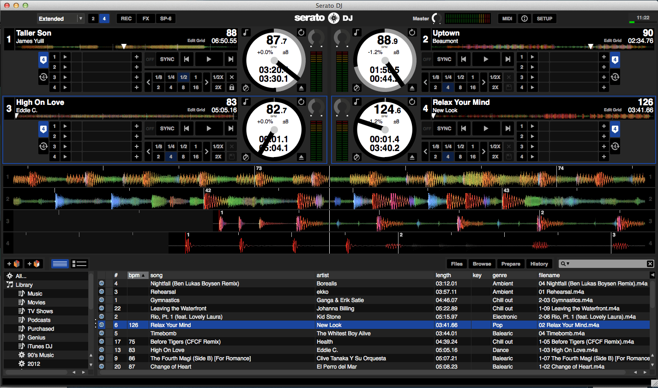Adjust the Master volume knob
The width and height of the screenshot is (658, 388).
[x=436, y=18]
